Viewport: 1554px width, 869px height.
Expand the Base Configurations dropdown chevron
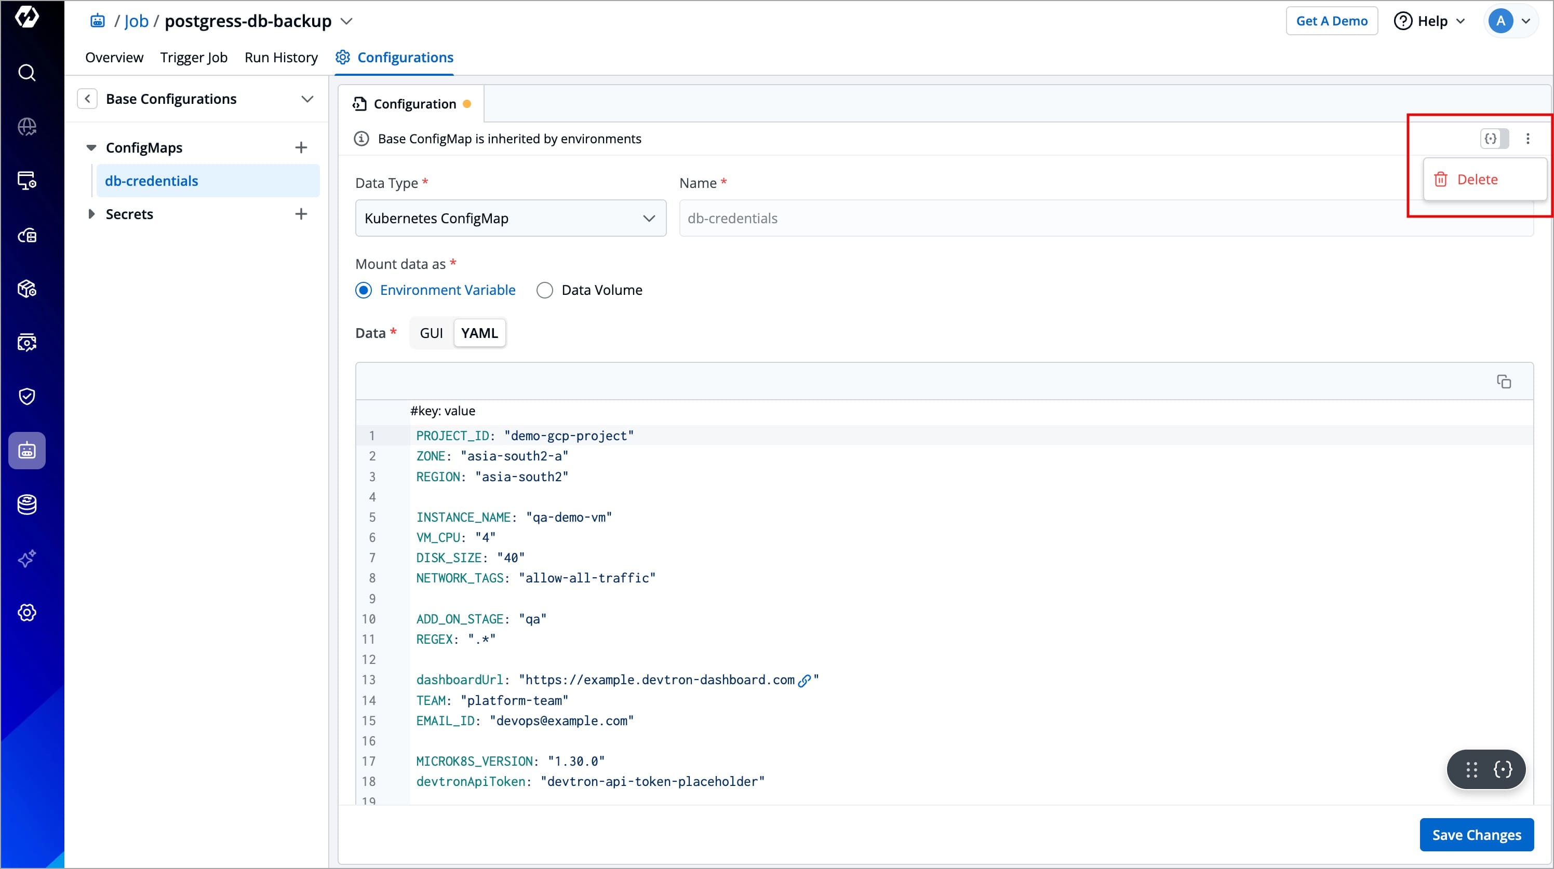pyautogui.click(x=307, y=99)
